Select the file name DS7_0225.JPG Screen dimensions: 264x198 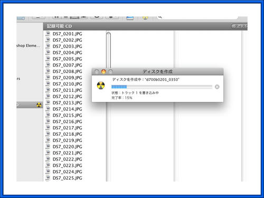coord(68,178)
